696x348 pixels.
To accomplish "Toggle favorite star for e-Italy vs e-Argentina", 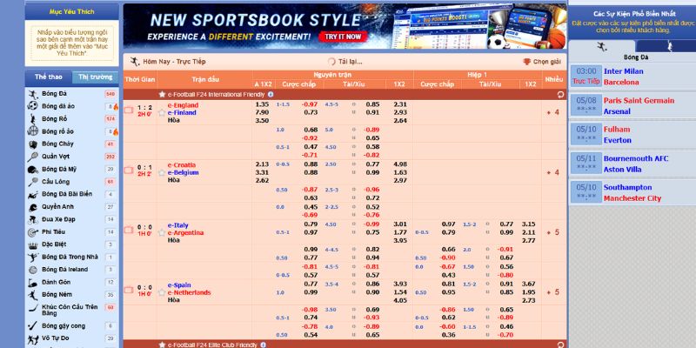I will click(x=162, y=232).
